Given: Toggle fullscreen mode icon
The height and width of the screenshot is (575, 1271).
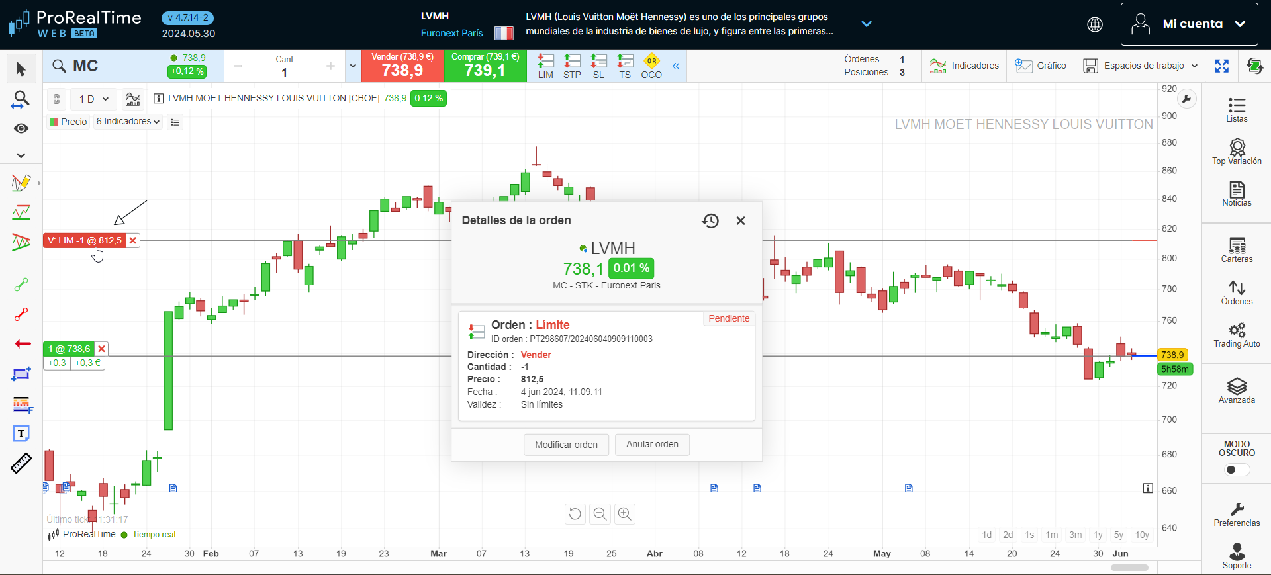Looking at the screenshot, I should point(1222,66).
